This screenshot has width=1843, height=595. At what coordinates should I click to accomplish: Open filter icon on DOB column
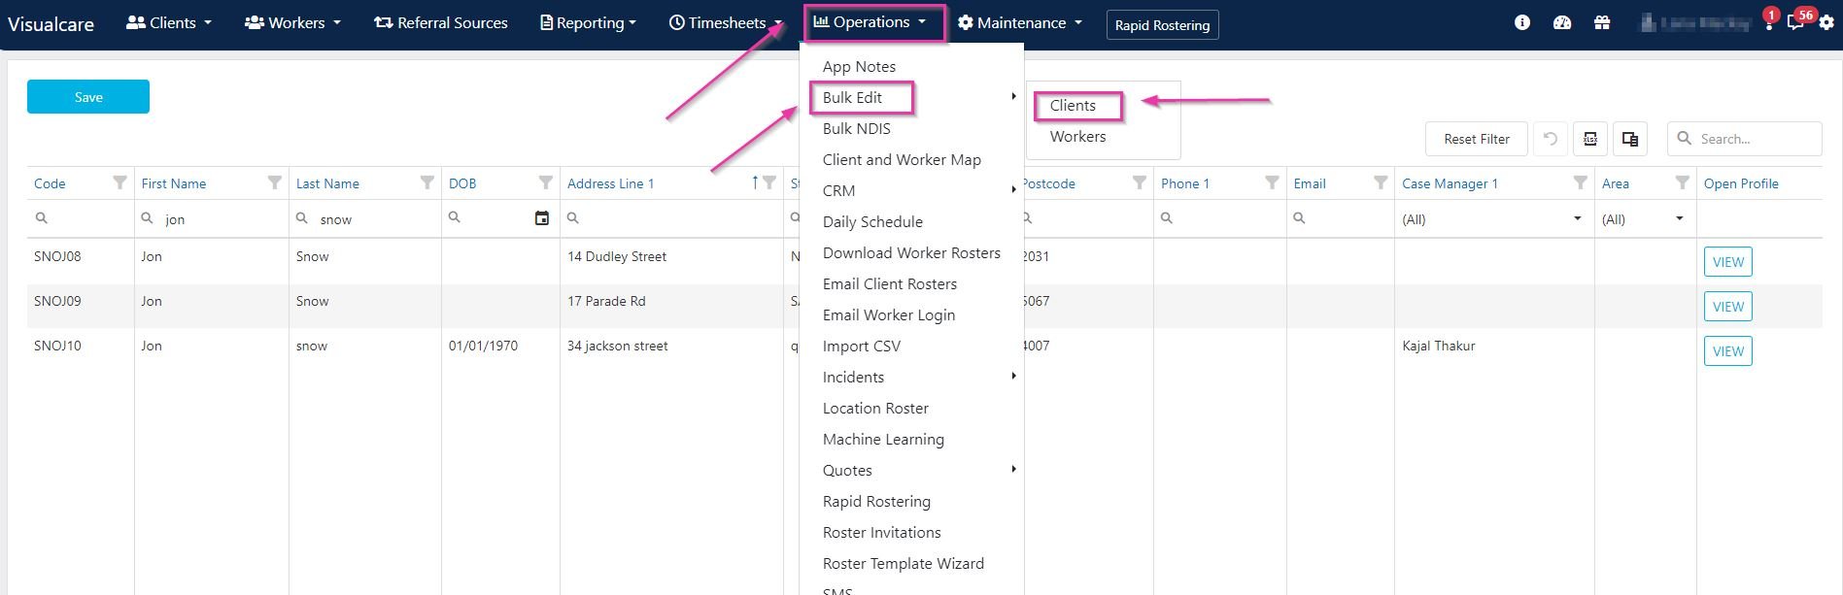pos(545,182)
